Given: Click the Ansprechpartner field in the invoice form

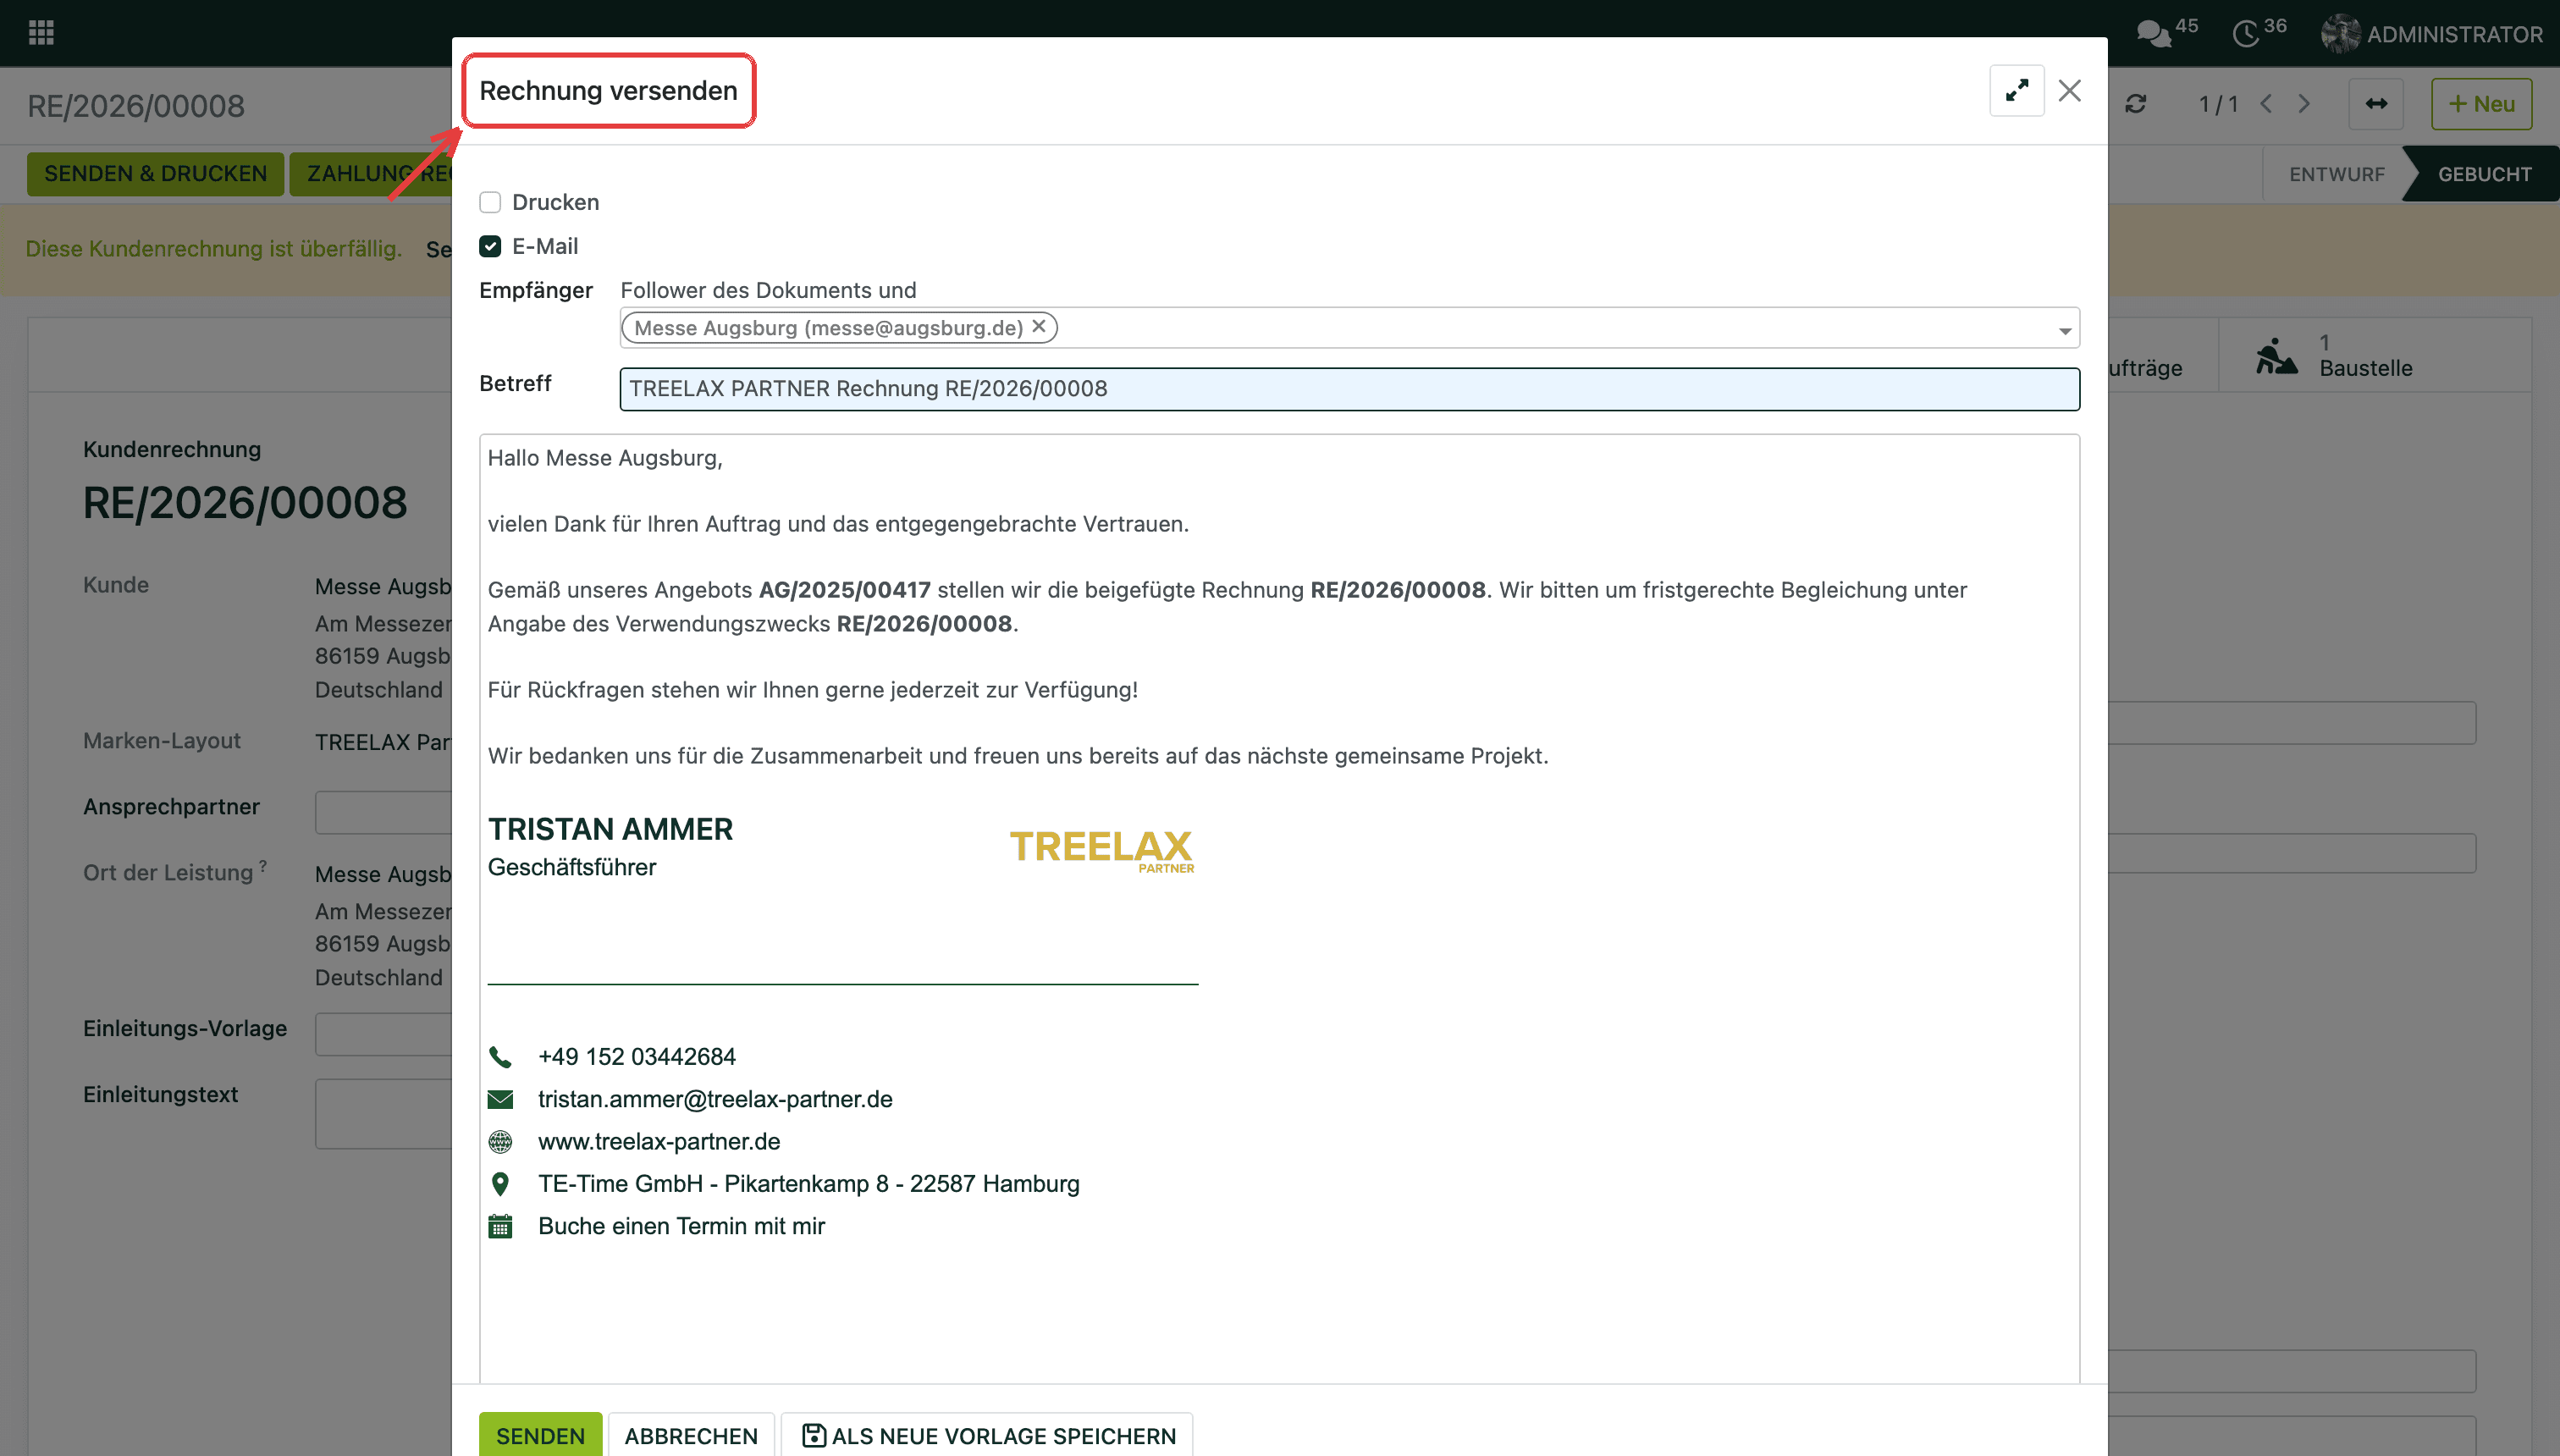Looking at the screenshot, I should click(384, 812).
